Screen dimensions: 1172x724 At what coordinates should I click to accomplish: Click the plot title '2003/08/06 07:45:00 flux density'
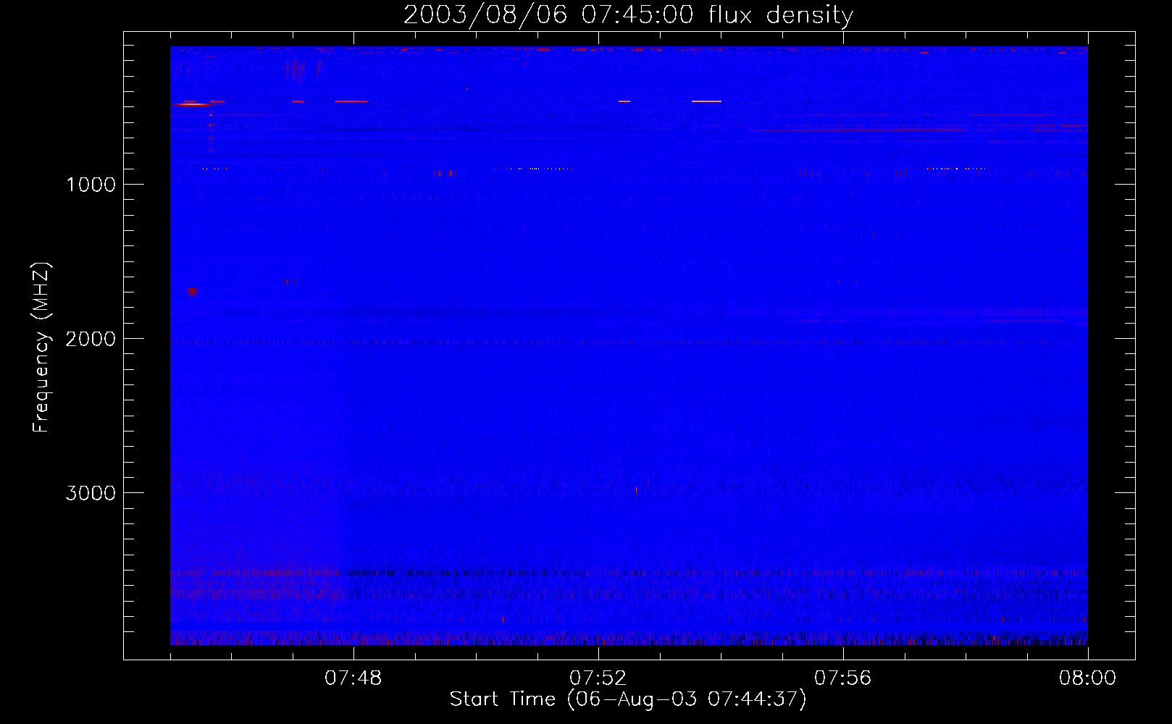click(x=628, y=15)
